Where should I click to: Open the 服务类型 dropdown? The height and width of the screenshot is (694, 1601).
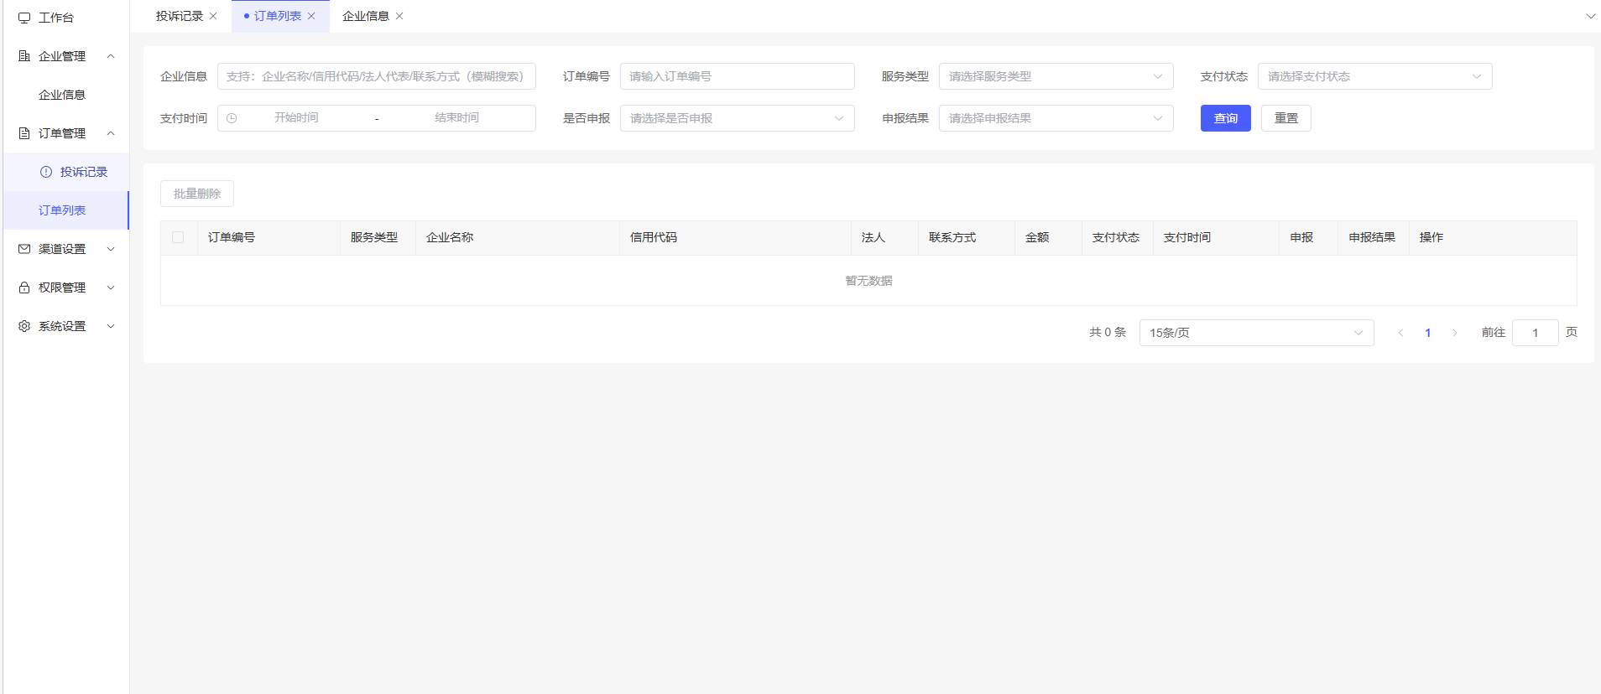coord(1056,76)
